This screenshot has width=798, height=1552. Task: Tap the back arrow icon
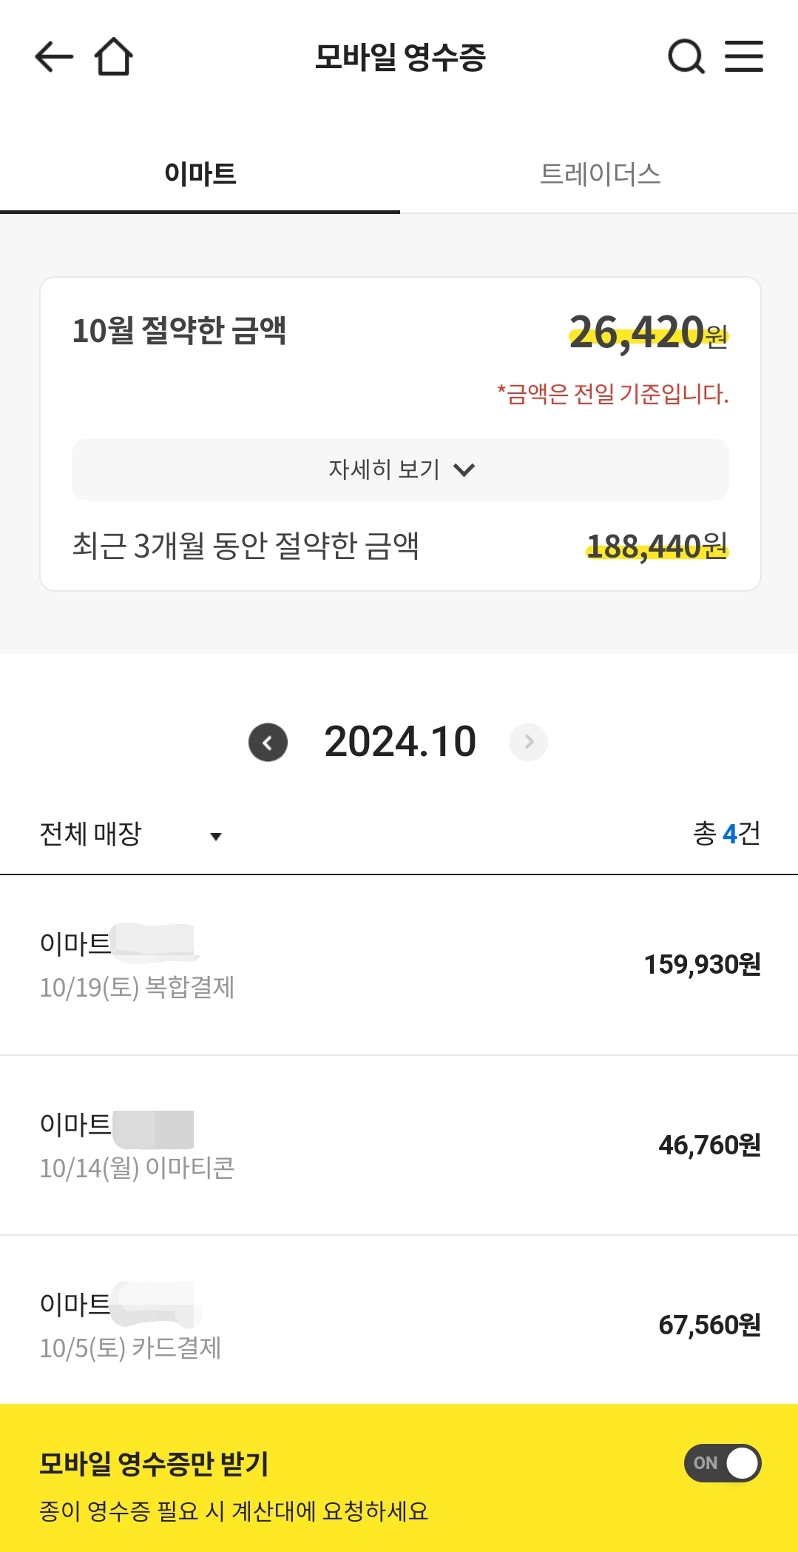click(x=54, y=57)
